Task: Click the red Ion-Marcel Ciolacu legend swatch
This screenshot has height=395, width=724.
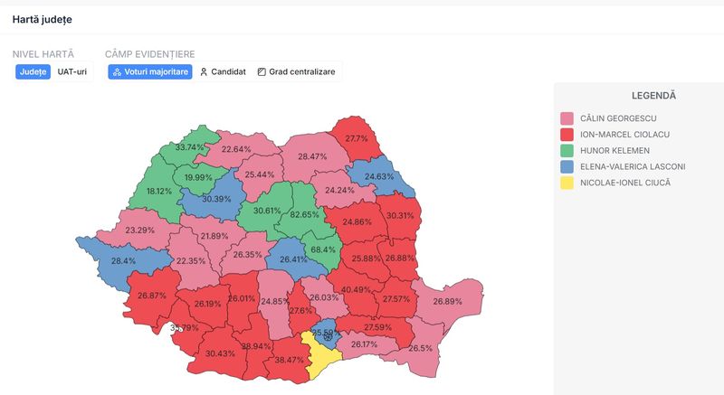Action: [567, 135]
